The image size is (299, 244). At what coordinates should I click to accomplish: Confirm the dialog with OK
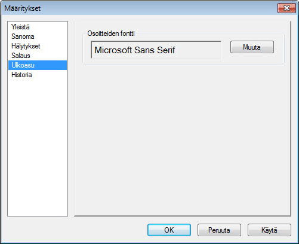tap(169, 230)
